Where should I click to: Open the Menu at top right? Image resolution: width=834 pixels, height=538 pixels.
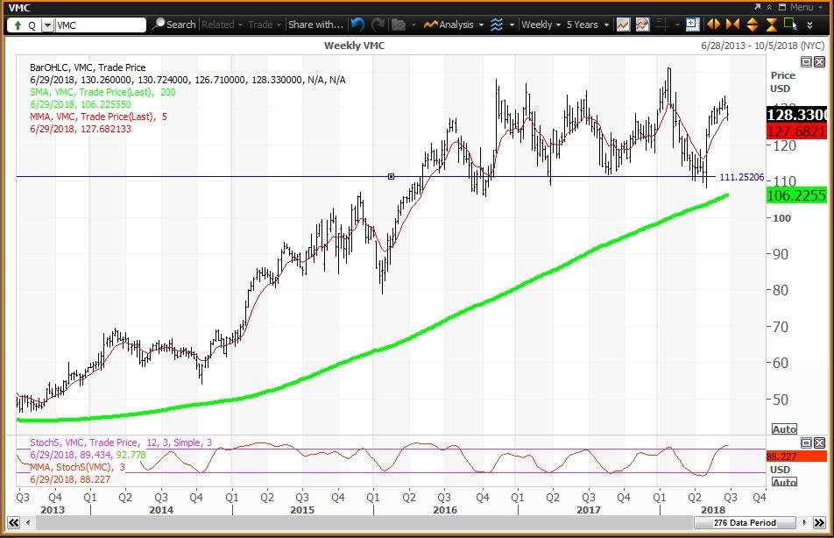click(x=801, y=6)
